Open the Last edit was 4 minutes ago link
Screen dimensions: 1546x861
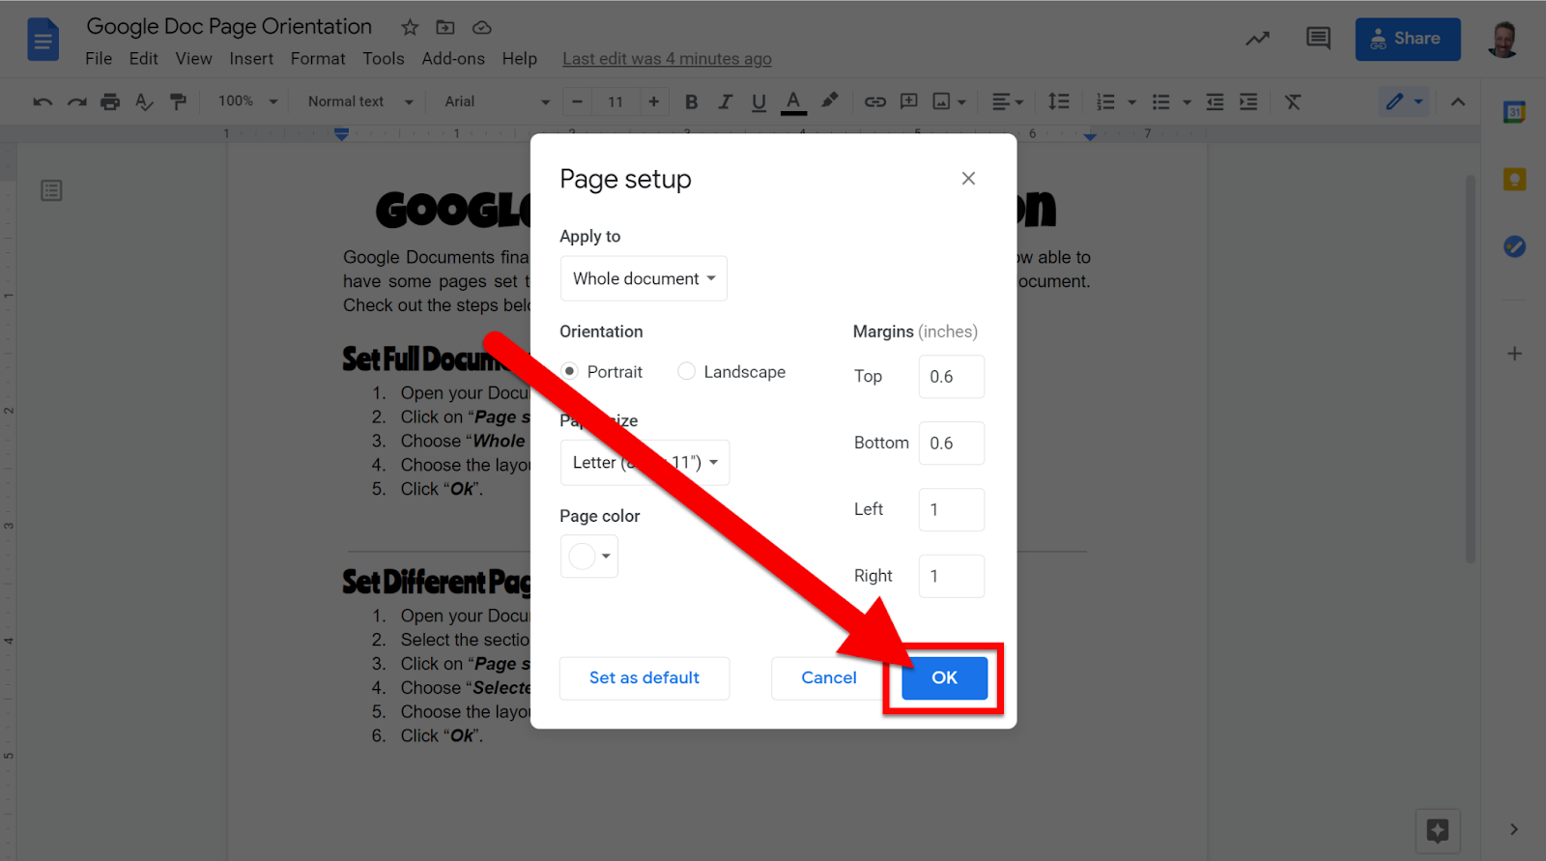pyautogui.click(x=667, y=59)
